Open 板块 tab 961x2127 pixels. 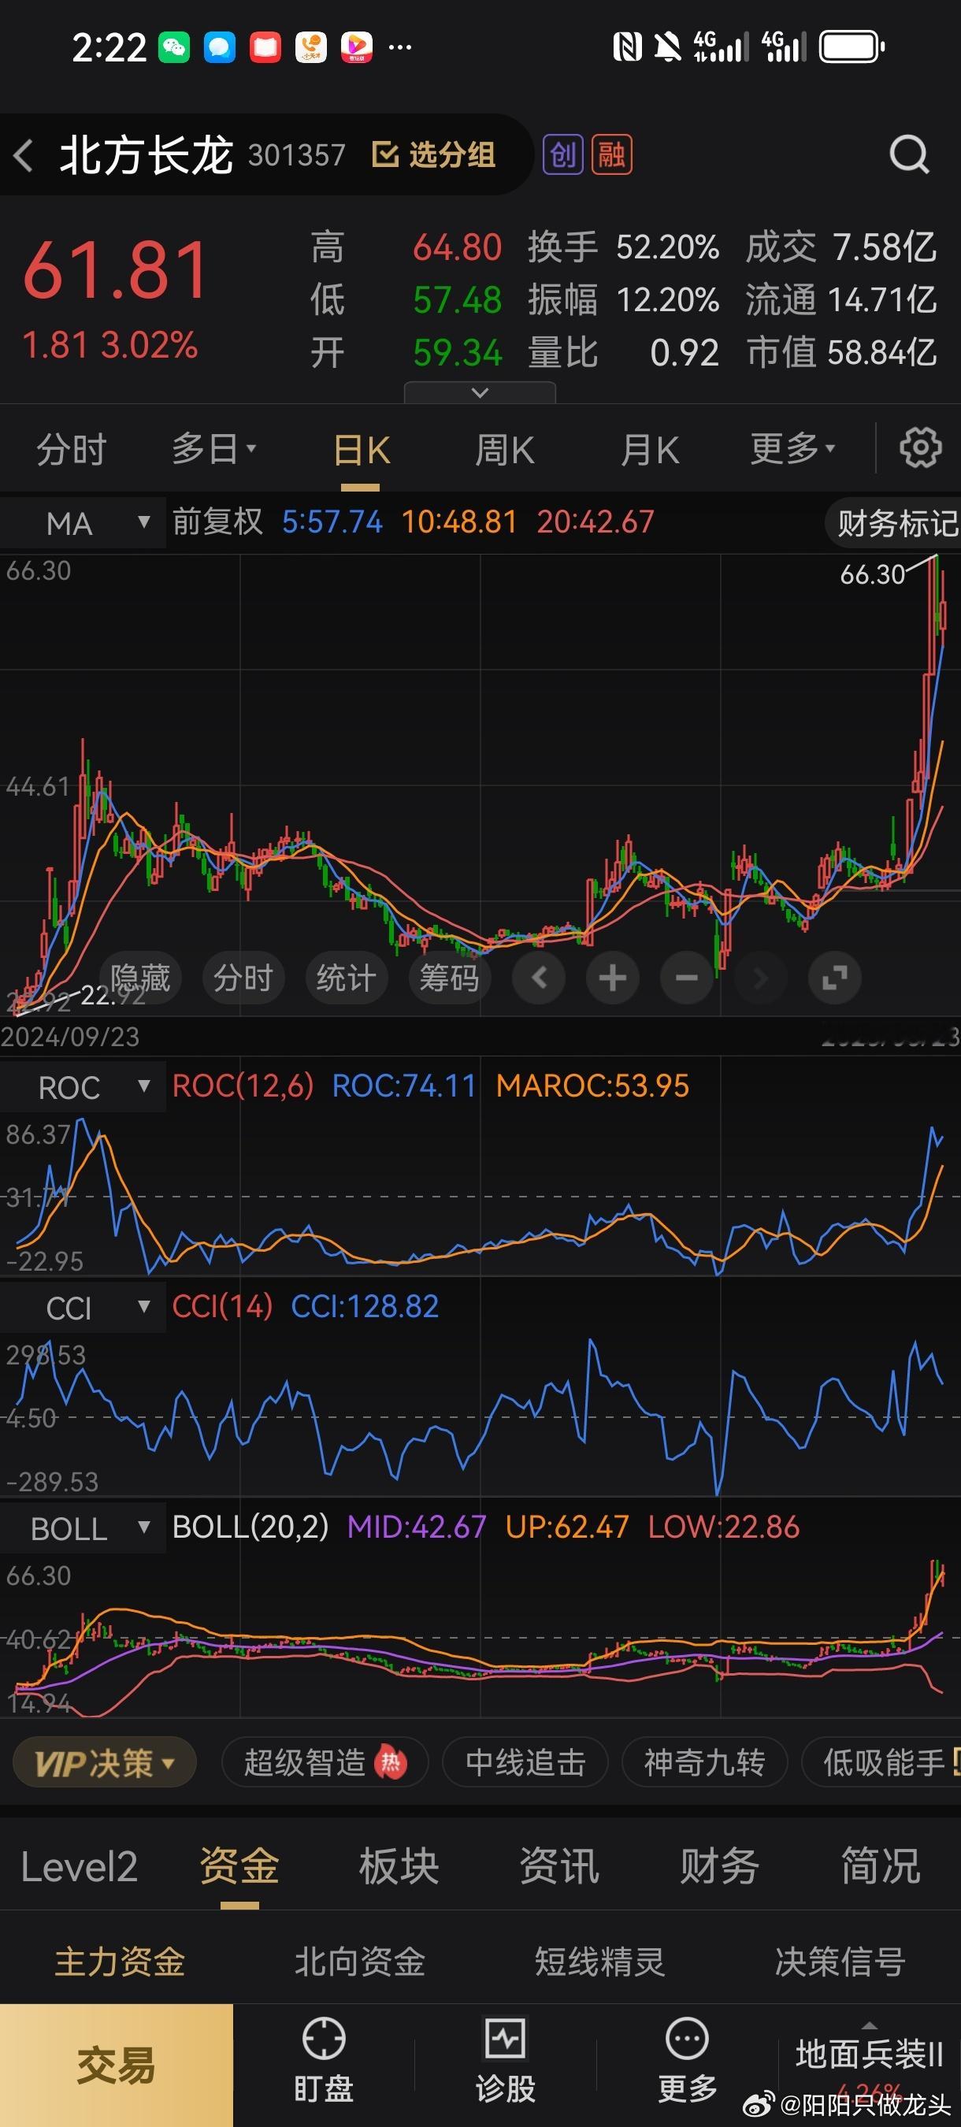pyautogui.click(x=399, y=1867)
